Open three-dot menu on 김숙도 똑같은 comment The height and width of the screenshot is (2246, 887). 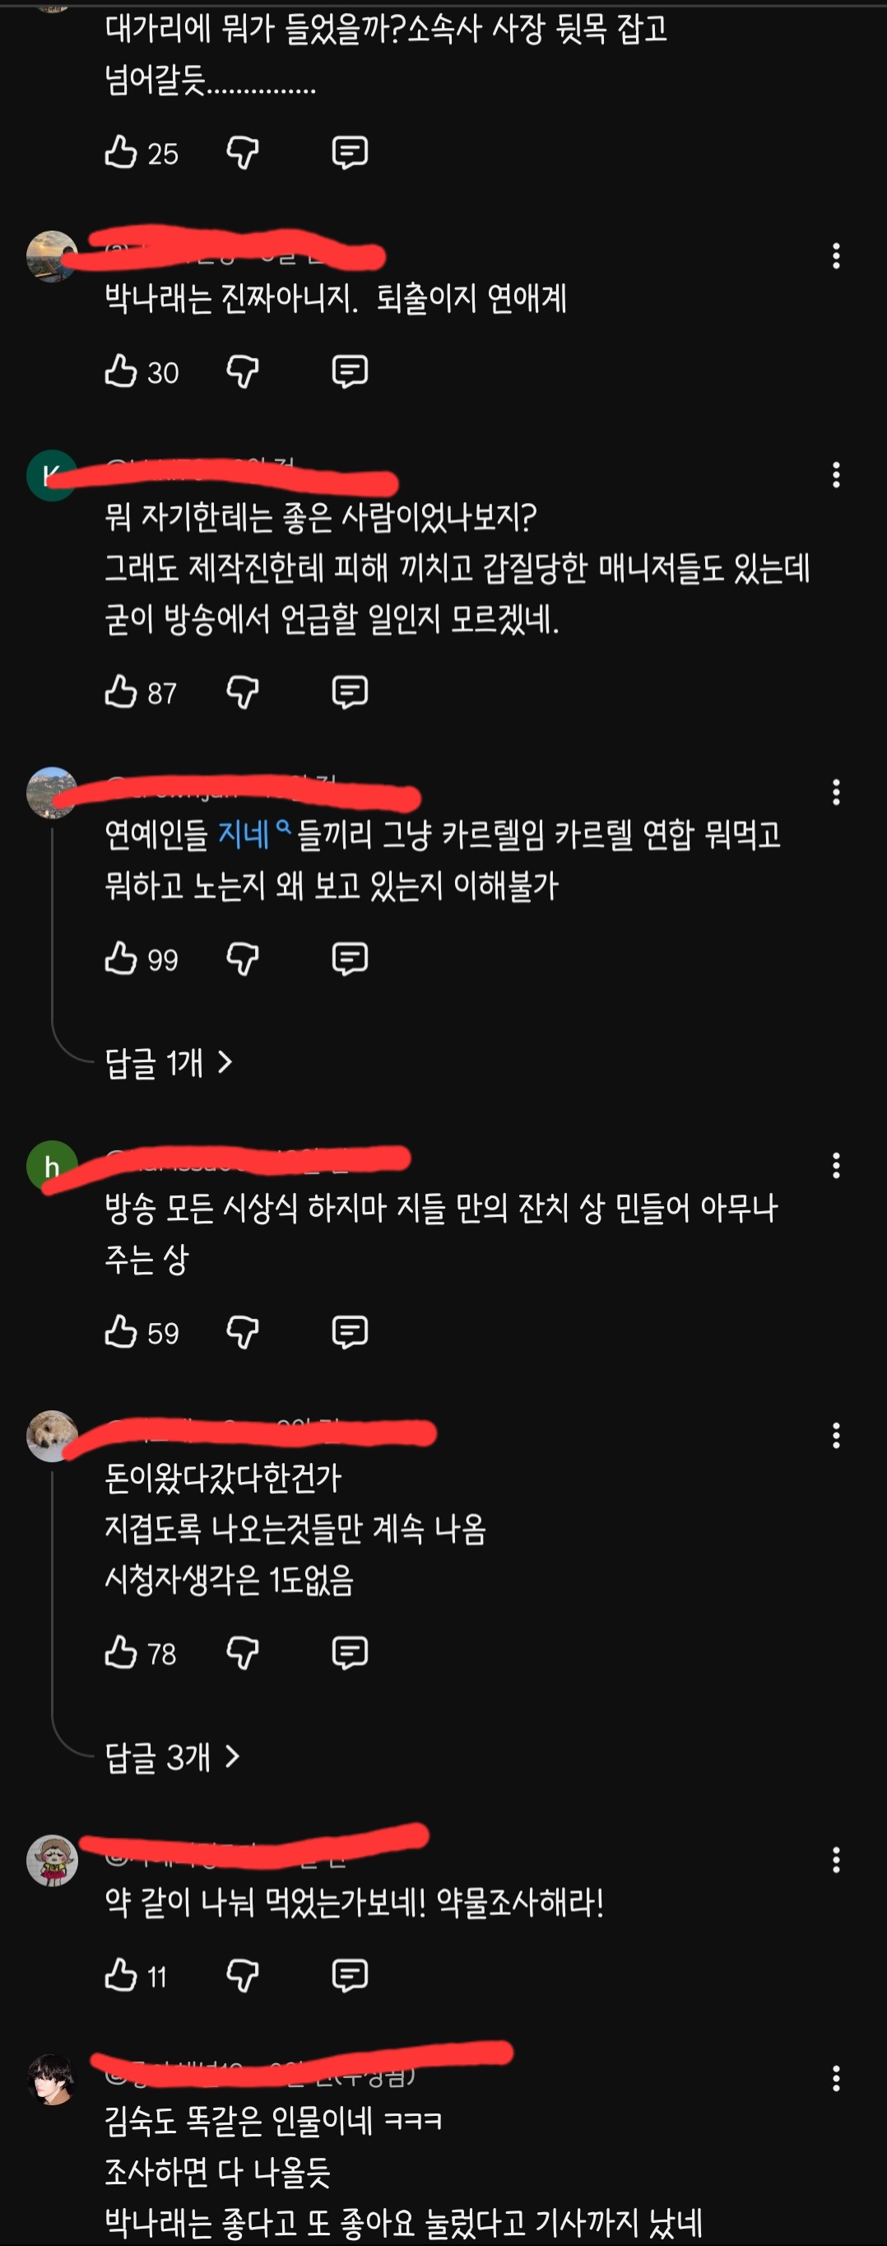837,2079
